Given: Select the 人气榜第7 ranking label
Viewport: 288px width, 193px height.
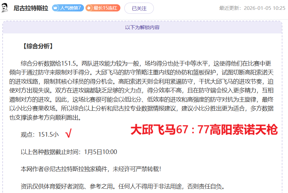Looking at the screenshot, I should click(x=71, y=8).
